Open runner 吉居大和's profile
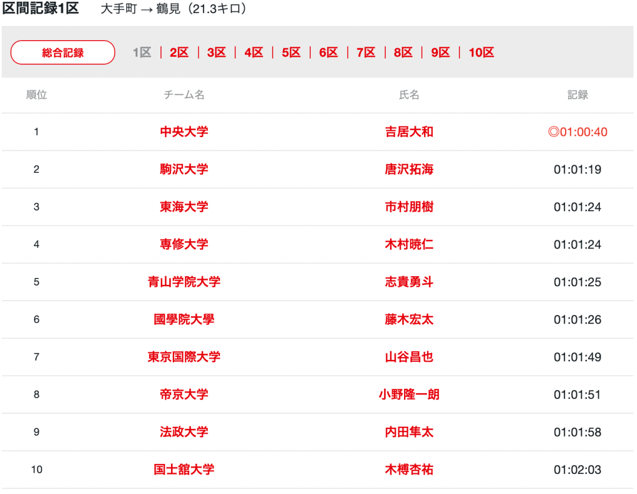 [x=409, y=132]
